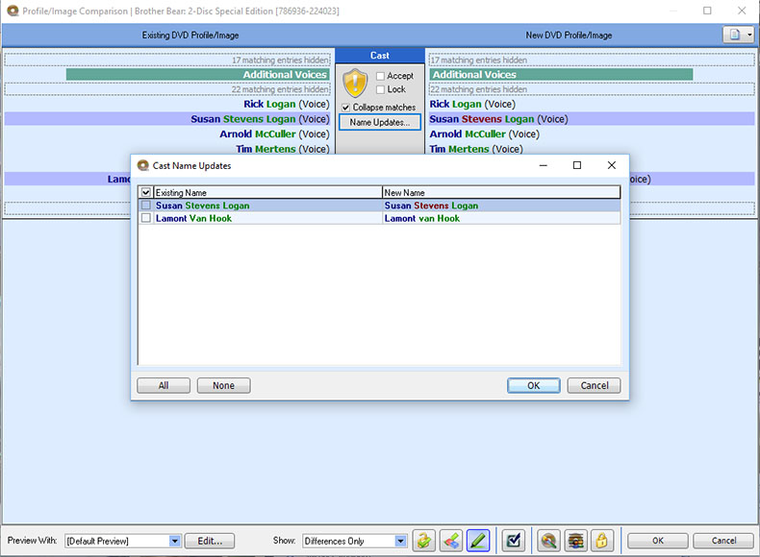Click the New Name column header

point(500,192)
